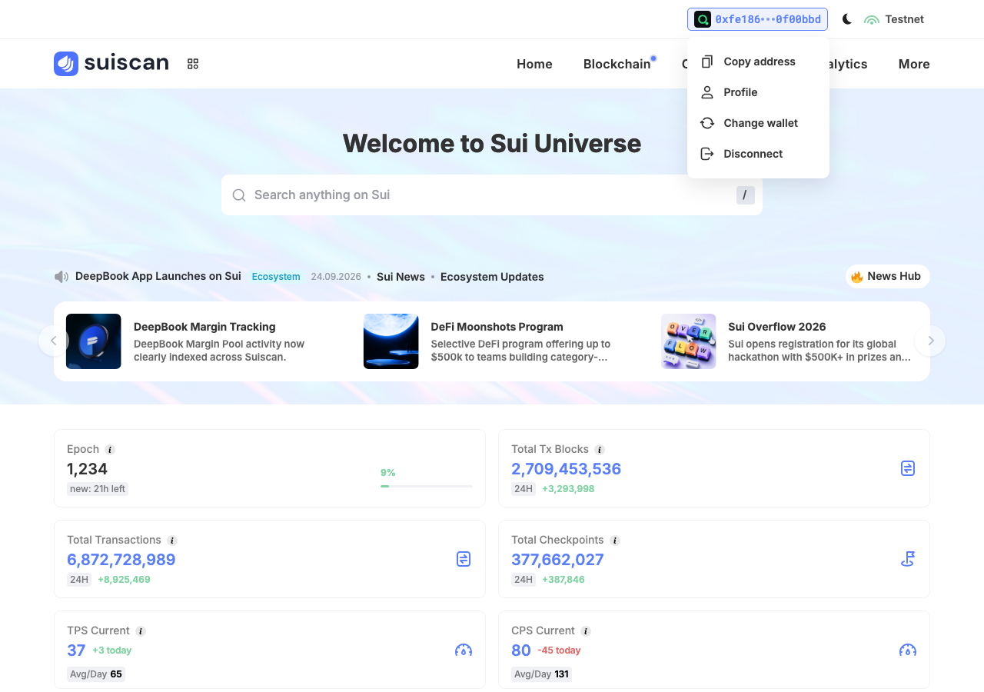Advance to next news carousel slide
The width and height of the screenshot is (984, 692).
click(x=930, y=341)
